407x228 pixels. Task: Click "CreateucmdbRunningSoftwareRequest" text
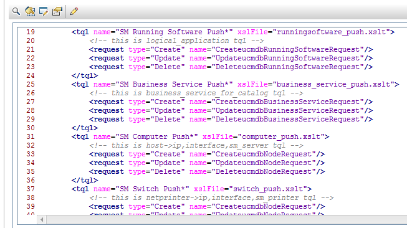click(x=287, y=50)
